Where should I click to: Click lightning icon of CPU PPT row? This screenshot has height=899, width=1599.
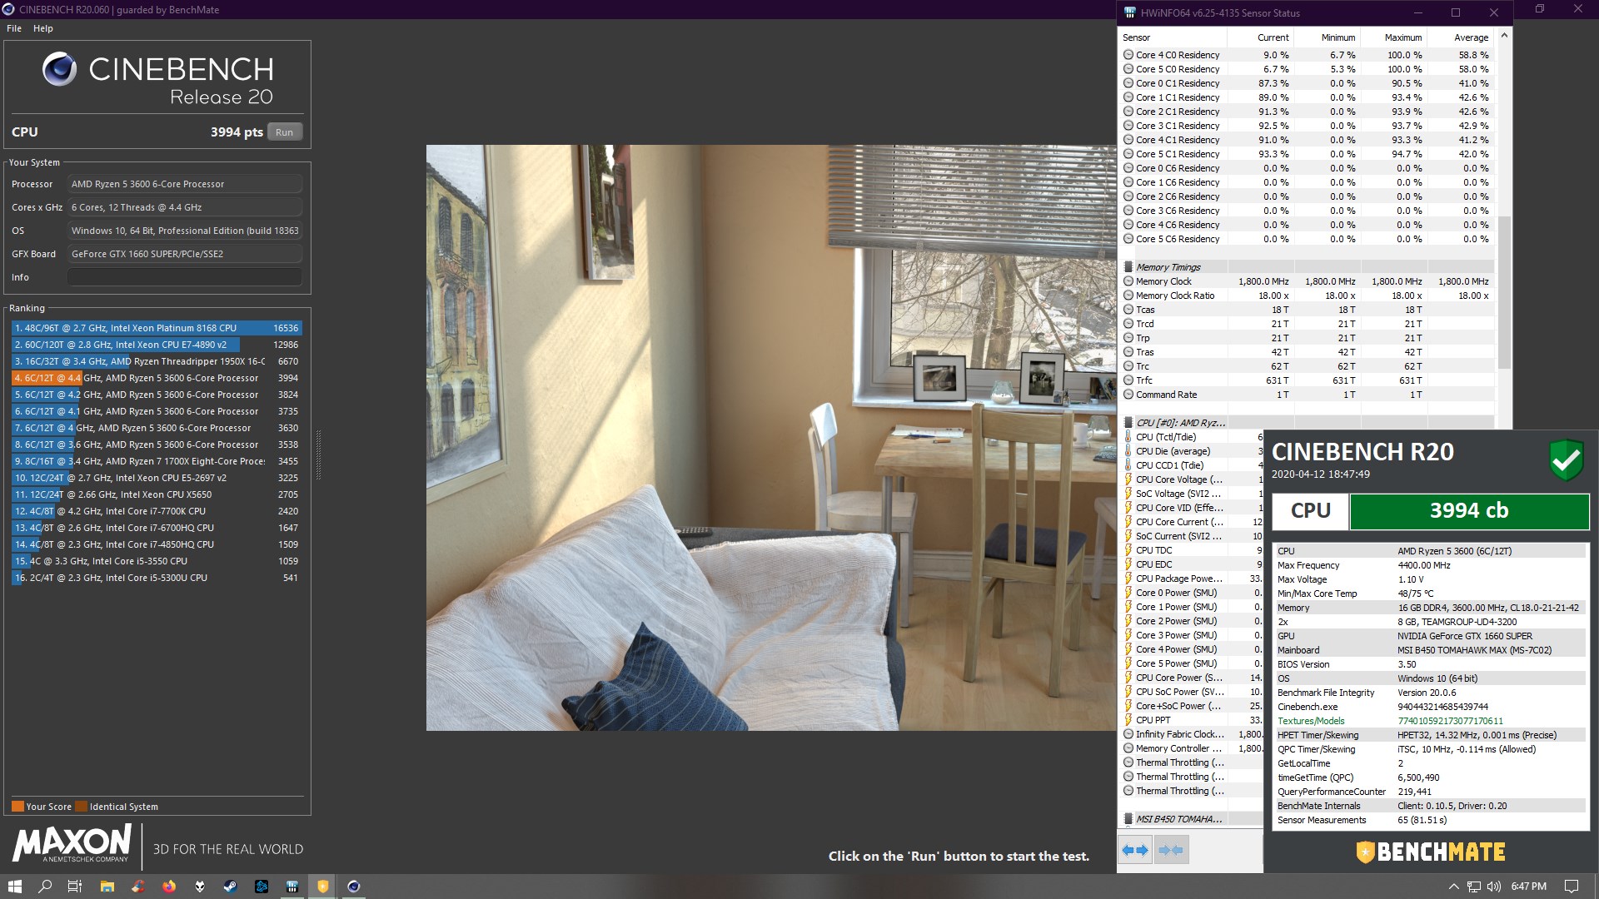click(1128, 720)
